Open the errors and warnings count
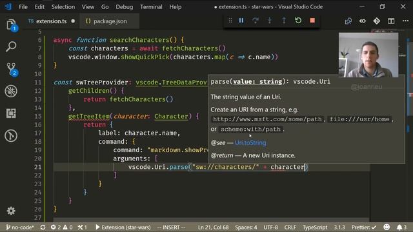 click(x=62, y=227)
